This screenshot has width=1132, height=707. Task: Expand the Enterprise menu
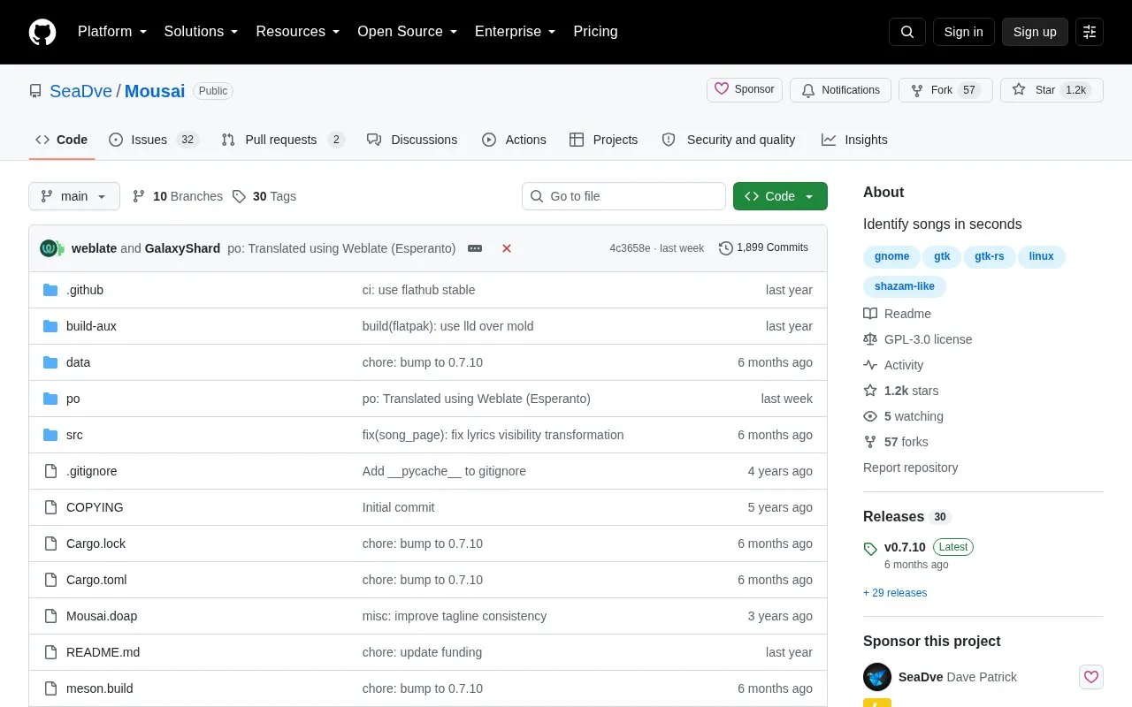click(x=515, y=32)
